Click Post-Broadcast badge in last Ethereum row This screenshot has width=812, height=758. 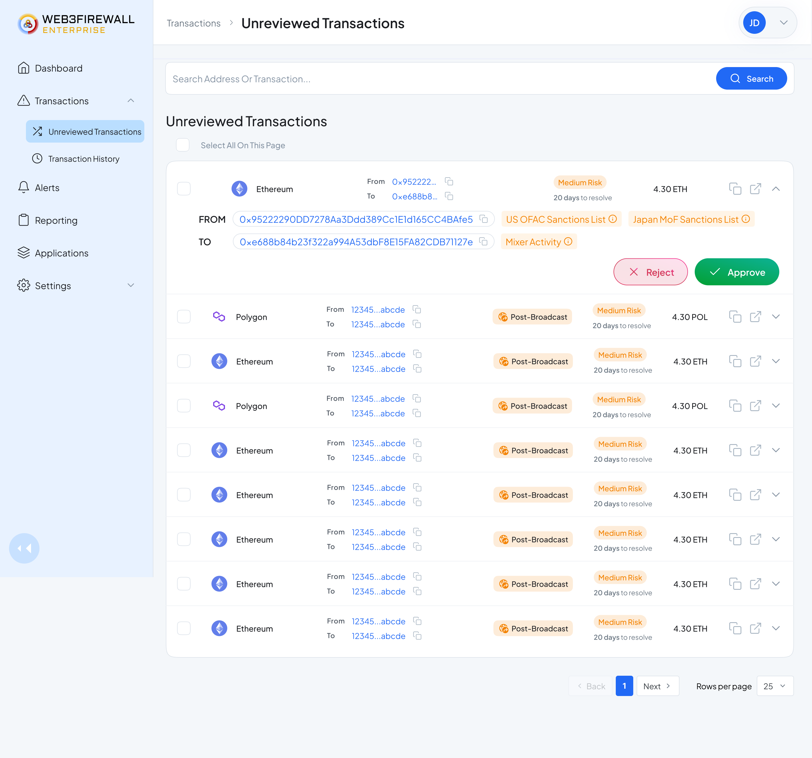pos(533,629)
